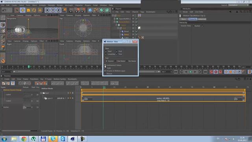The height and width of the screenshot is (142, 252).
Task: Add a Cube primitive from the toolbar
Action: pyautogui.click(x=90, y=10)
